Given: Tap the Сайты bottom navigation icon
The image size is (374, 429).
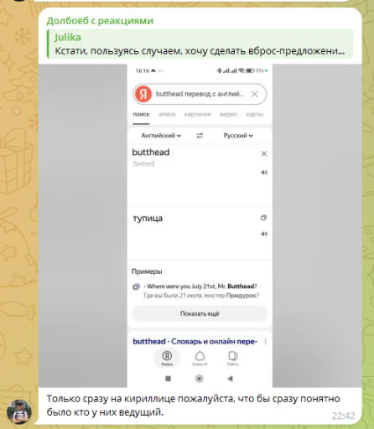Looking at the screenshot, I should (232, 359).
